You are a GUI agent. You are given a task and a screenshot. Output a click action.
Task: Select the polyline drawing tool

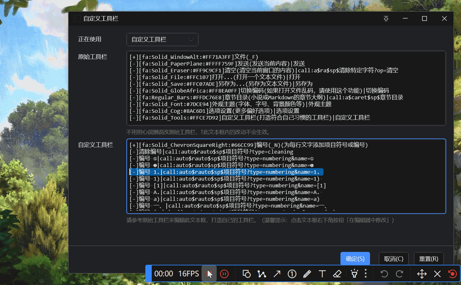pos(262,274)
